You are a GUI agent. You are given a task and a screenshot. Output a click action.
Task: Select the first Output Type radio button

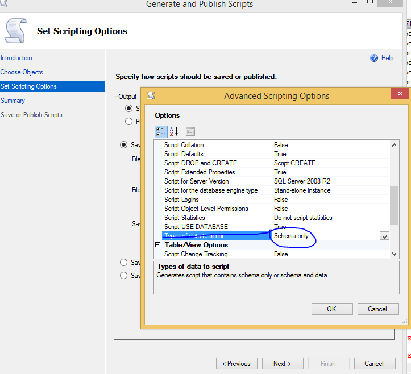128,109
